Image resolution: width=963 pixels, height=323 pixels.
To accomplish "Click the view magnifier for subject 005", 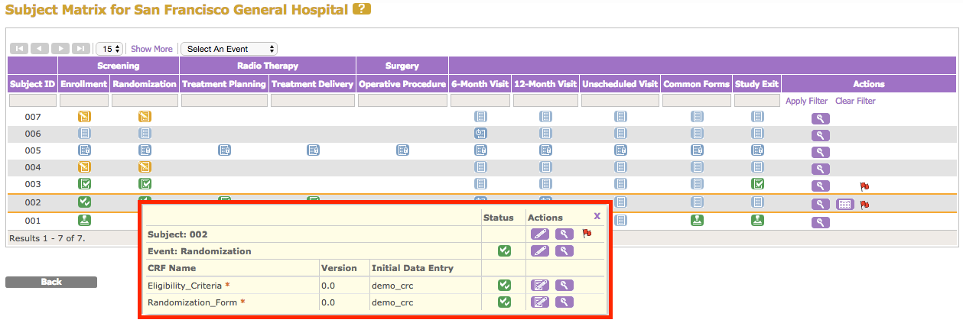I will click(820, 151).
